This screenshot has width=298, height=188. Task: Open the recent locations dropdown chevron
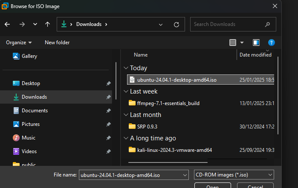pos(35,24)
